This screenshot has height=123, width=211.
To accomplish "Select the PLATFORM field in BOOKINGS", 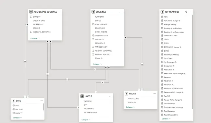I will point(99,17).
